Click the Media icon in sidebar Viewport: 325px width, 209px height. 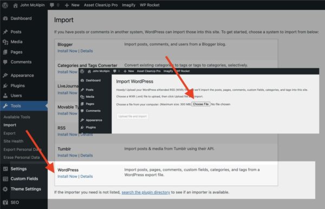(5, 42)
